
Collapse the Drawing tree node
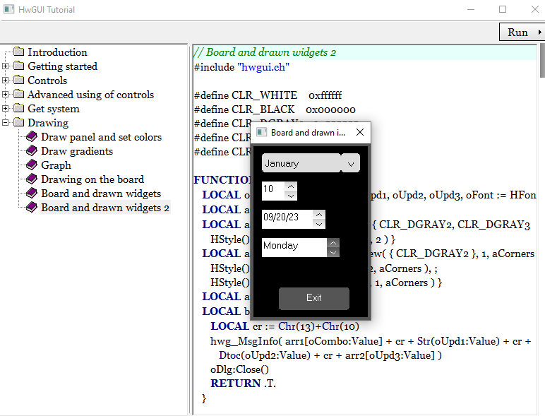point(6,123)
